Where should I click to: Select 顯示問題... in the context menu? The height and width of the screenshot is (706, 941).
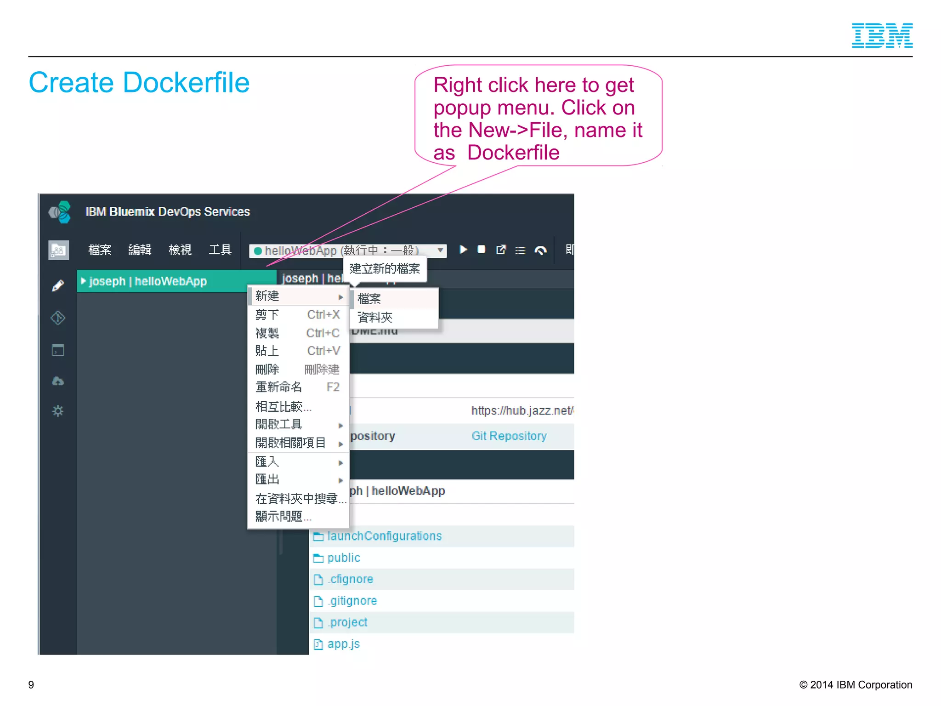pyautogui.click(x=299, y=517)
